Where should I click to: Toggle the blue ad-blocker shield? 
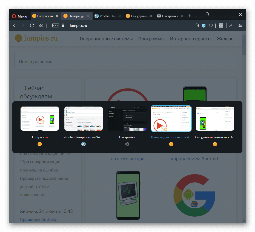click(x=204, y=25)
